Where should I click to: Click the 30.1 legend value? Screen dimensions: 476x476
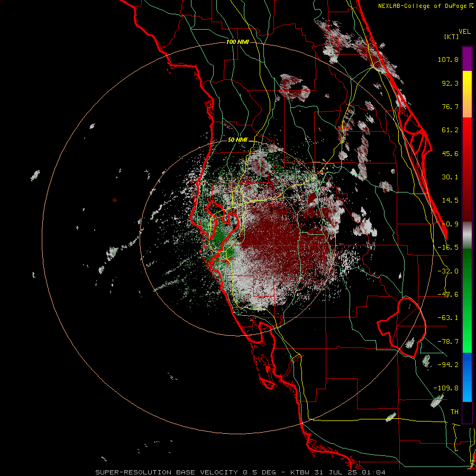click(x=450, y=177)
